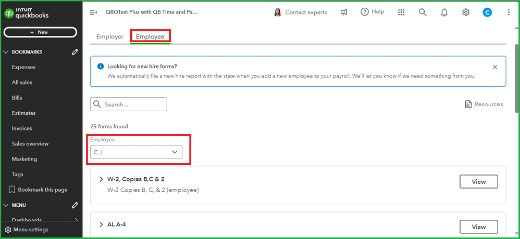This screenshot has width=520, height=239.
Task: Click the sidebar collapse hamburger icon
Action: (x=93, y=12)
